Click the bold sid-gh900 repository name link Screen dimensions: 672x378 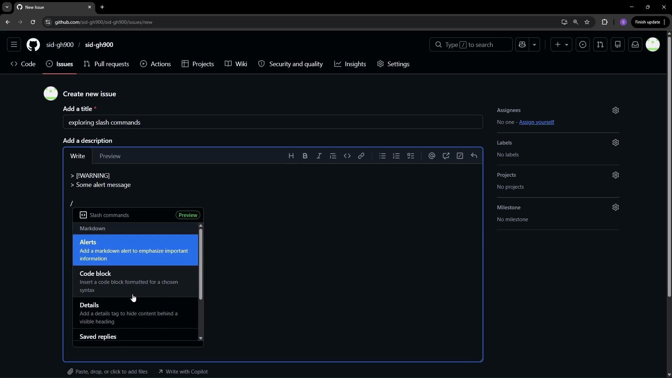tap(99, 45)
